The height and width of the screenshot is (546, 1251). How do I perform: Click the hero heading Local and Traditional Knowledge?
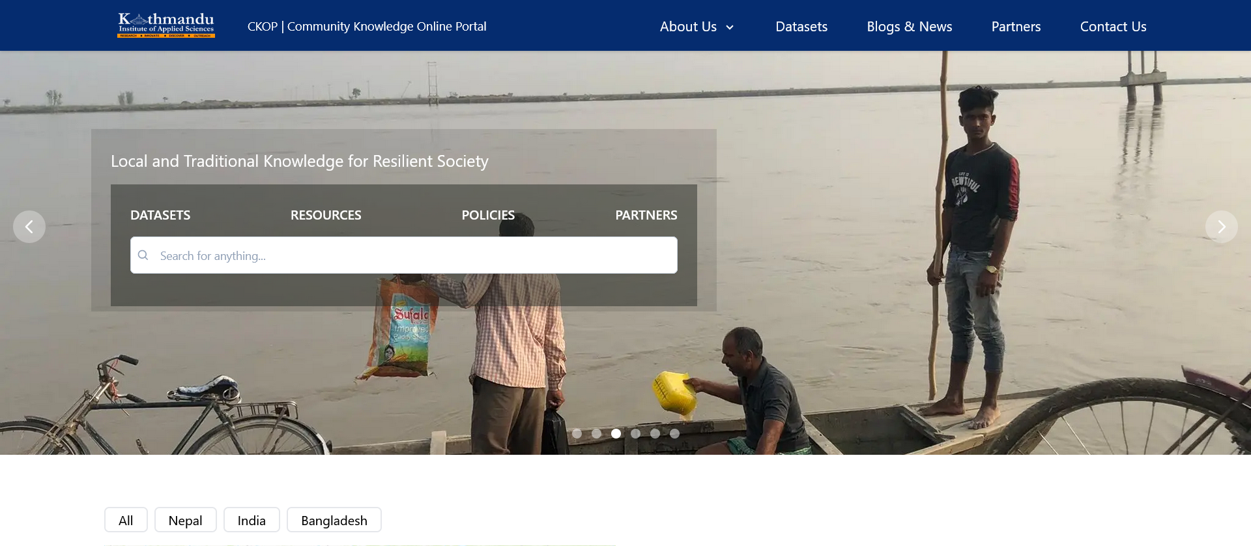pos(300,161)
